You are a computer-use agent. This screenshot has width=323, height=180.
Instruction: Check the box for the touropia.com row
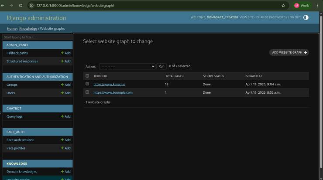87,92
